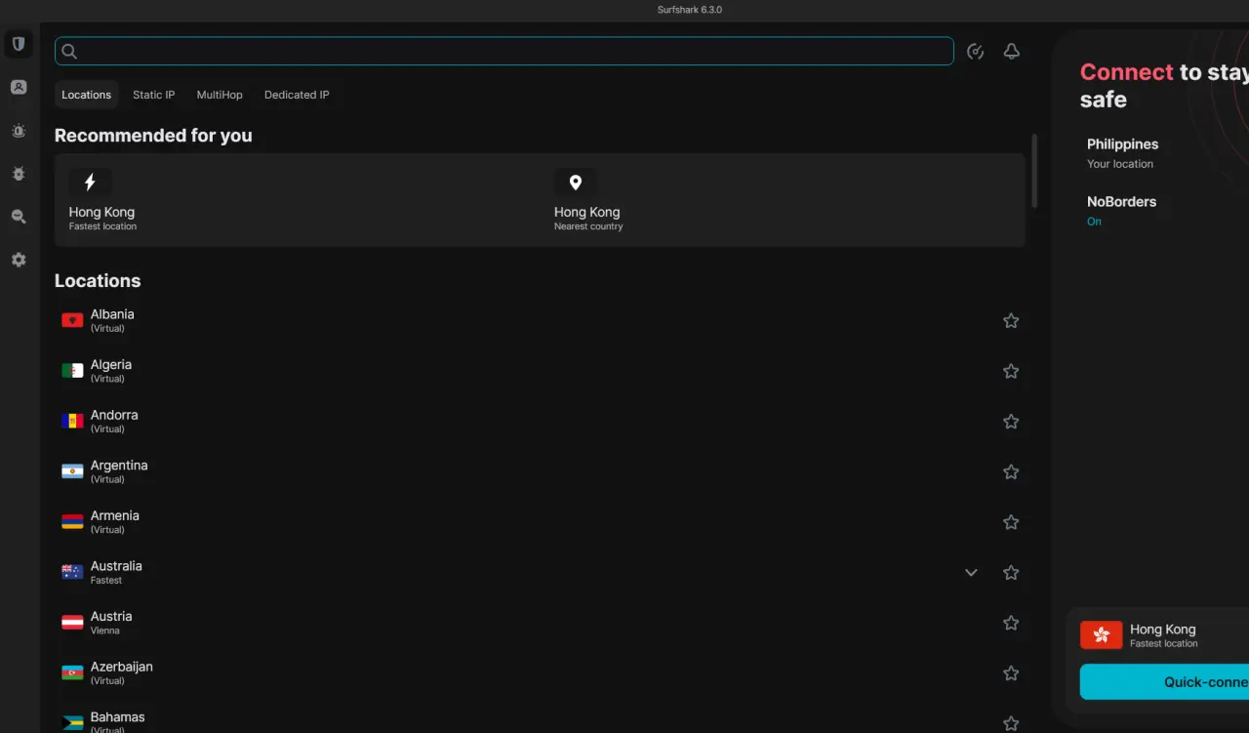Select Albania (Virtual) location
1249x733 pixels.
540,320
